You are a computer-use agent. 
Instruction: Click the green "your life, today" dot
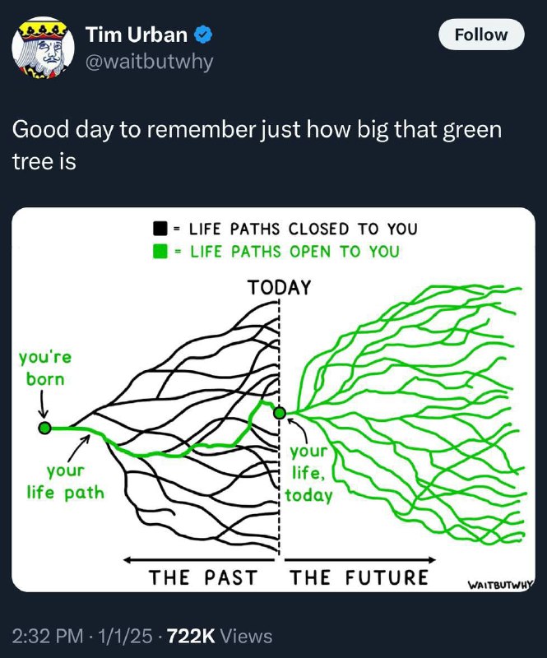pyautogui.click(x=280, y=413)
